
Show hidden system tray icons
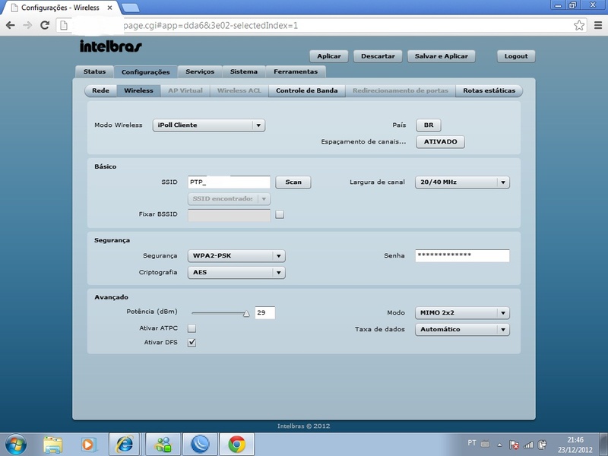tap(499, 445)
